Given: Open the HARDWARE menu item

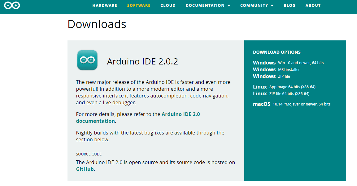Looking at the screenshot, I should coord(105,5).
